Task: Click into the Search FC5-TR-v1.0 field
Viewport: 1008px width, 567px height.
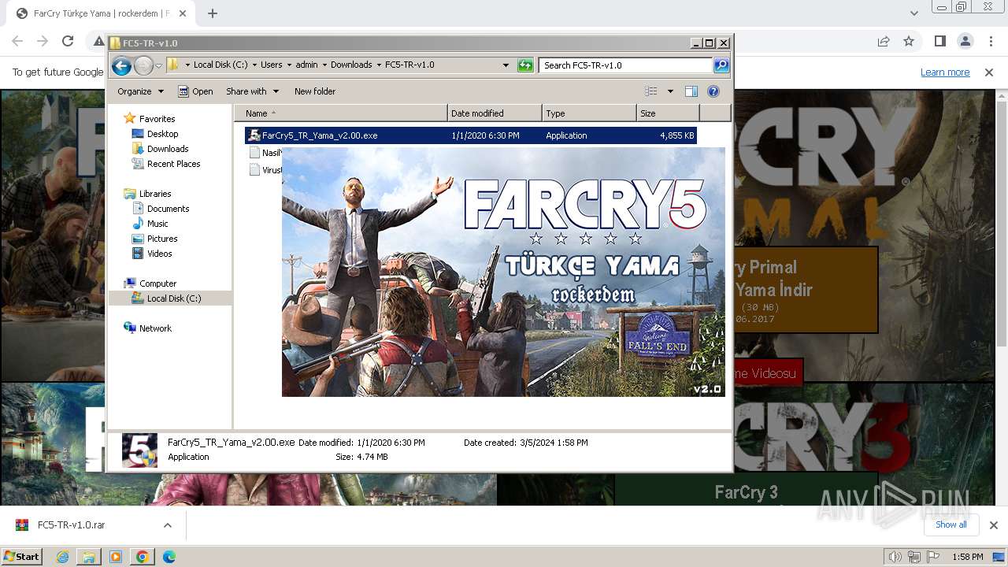Action: click(626, 65)
